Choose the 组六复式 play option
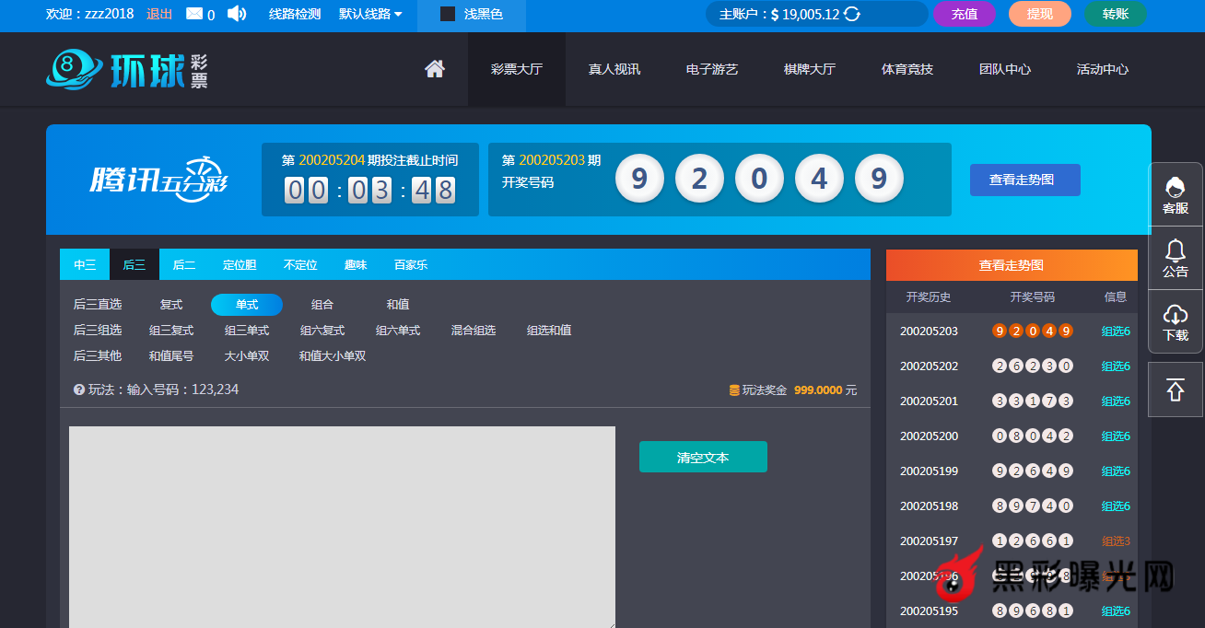This screenshot has height=628, width=1205. pyautogui.click(x=322, y=331)
